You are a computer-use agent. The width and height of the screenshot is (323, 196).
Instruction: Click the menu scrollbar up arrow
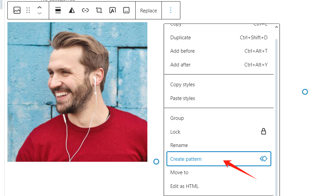[x=277, y=27]
